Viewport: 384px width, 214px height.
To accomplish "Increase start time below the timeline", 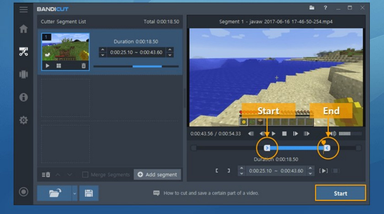I will pos(241,168).
